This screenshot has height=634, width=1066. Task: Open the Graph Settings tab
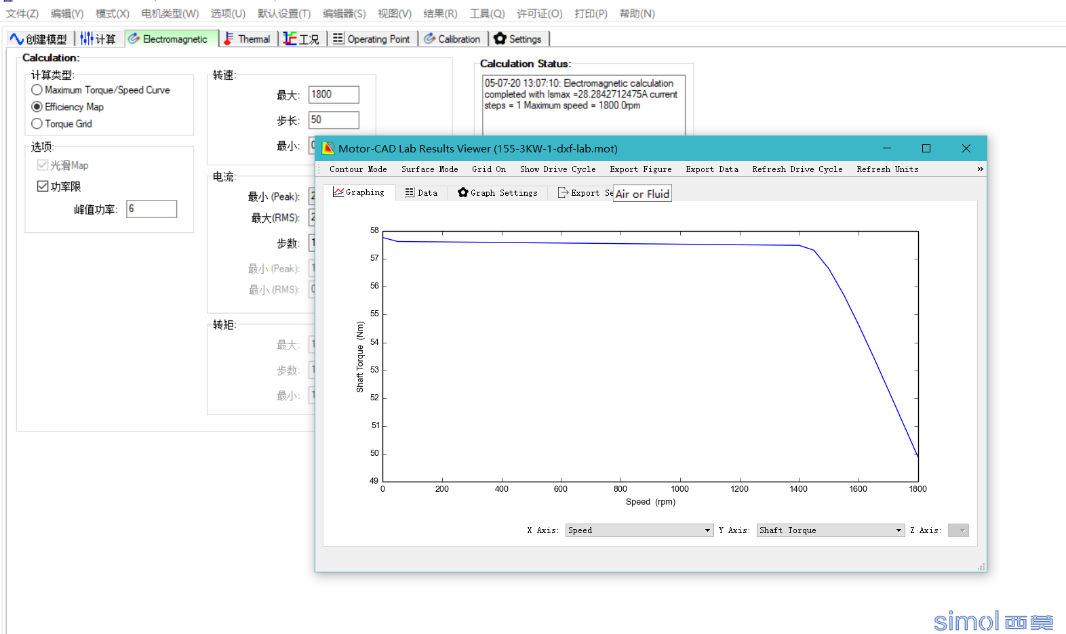pyautogui.click(x=498, y=192)
